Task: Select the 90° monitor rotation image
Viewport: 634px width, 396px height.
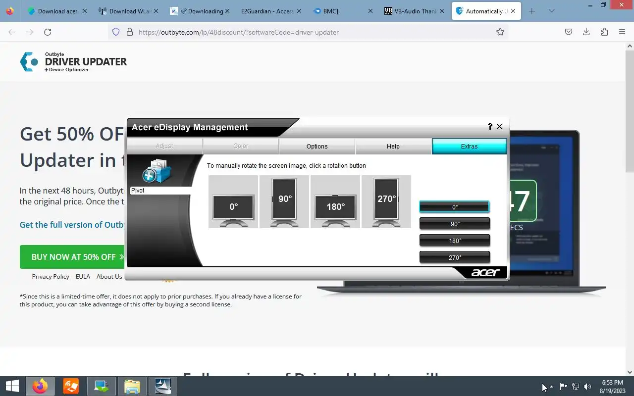Action: [x=284, y=201]
